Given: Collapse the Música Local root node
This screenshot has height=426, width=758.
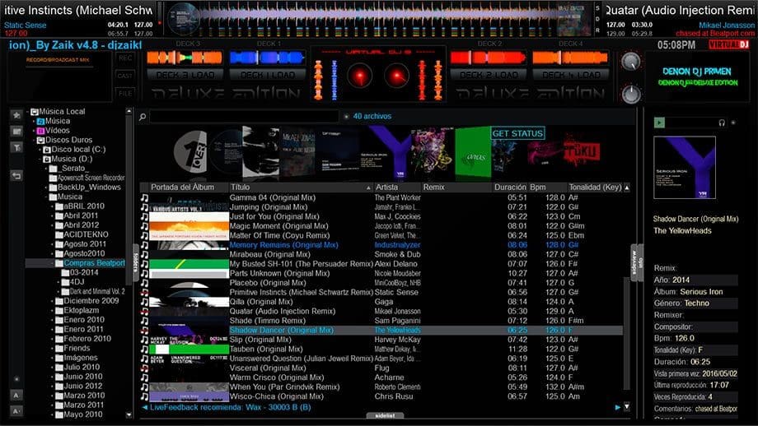Looking at the screenshot, I should [27, 112].
